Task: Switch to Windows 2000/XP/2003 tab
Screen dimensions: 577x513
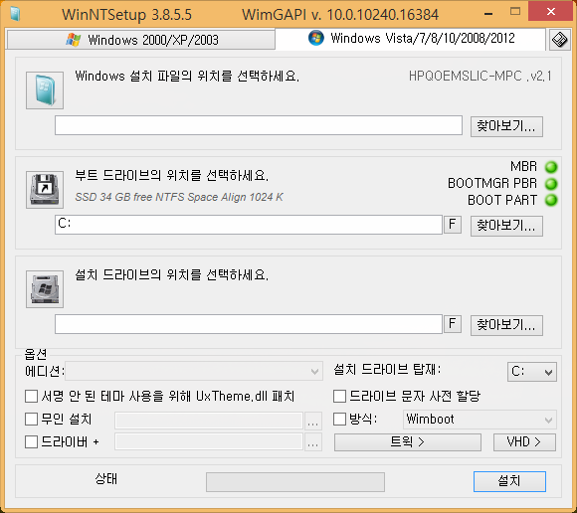Action: pyautogui.click(x=141, y=40)
